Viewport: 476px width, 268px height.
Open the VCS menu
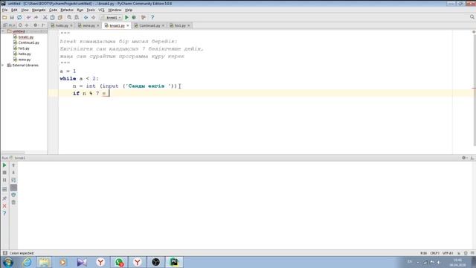pyautogui.click(x=101, y=10)
